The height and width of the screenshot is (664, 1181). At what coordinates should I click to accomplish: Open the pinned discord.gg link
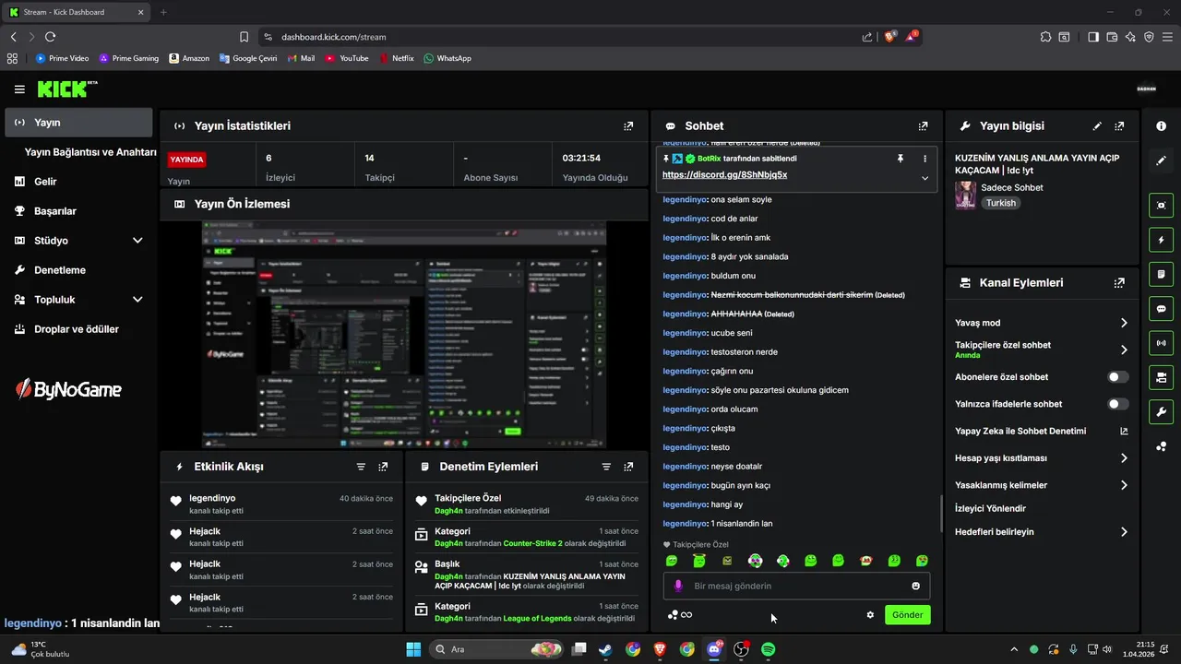724,174
